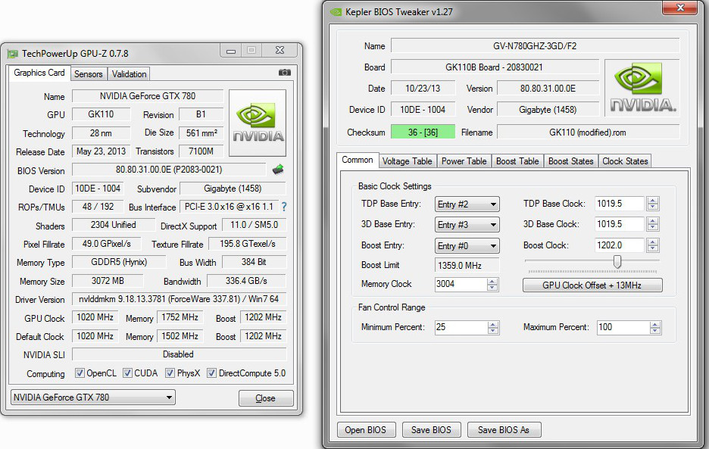Open the NVIDIA GeForce GTX 780 card selector
The width and height of the screenshot is (709, 449).
coord(92,398)
